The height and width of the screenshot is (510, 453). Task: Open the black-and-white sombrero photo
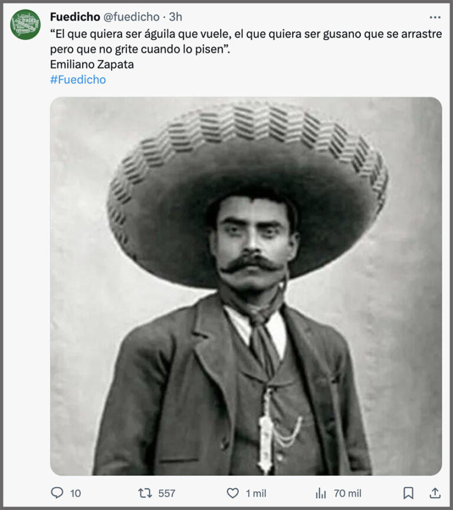coord(246,286)
